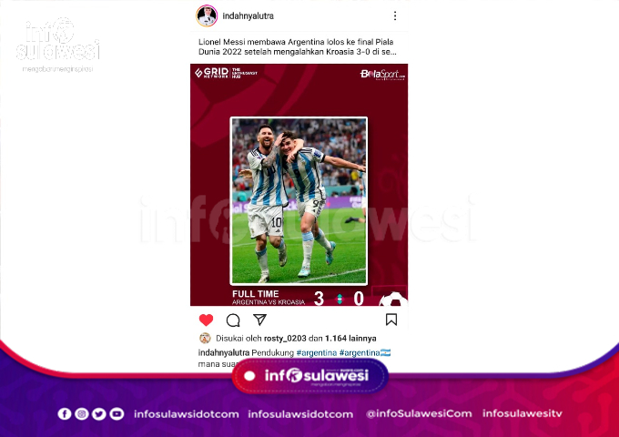Save the post with the bookmark icon
The height and width of the screenshot is (437, 619).
click(391, 320)
